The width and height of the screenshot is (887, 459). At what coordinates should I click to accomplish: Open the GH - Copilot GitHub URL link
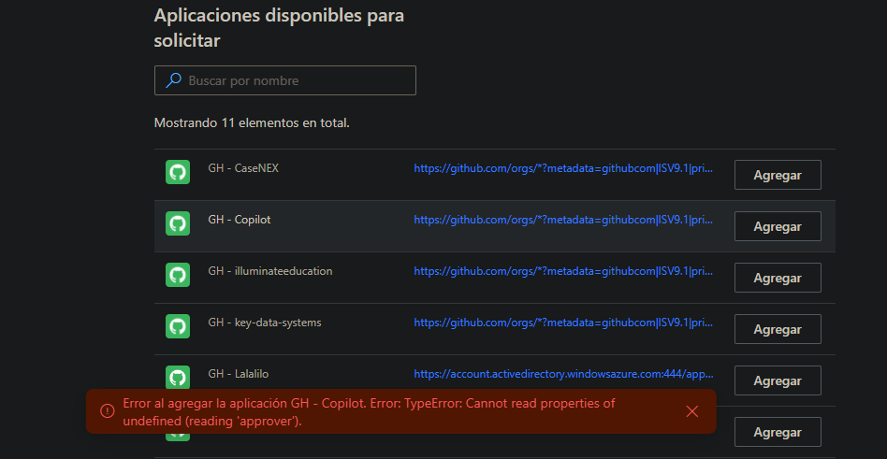point(563,220)
